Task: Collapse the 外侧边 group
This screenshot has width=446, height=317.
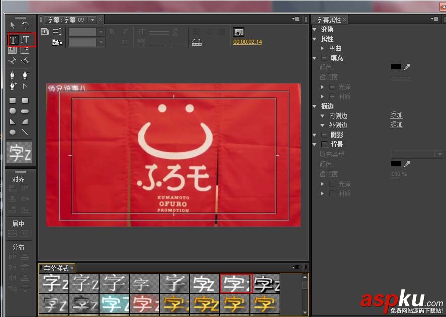Action: tap(322, 126)
